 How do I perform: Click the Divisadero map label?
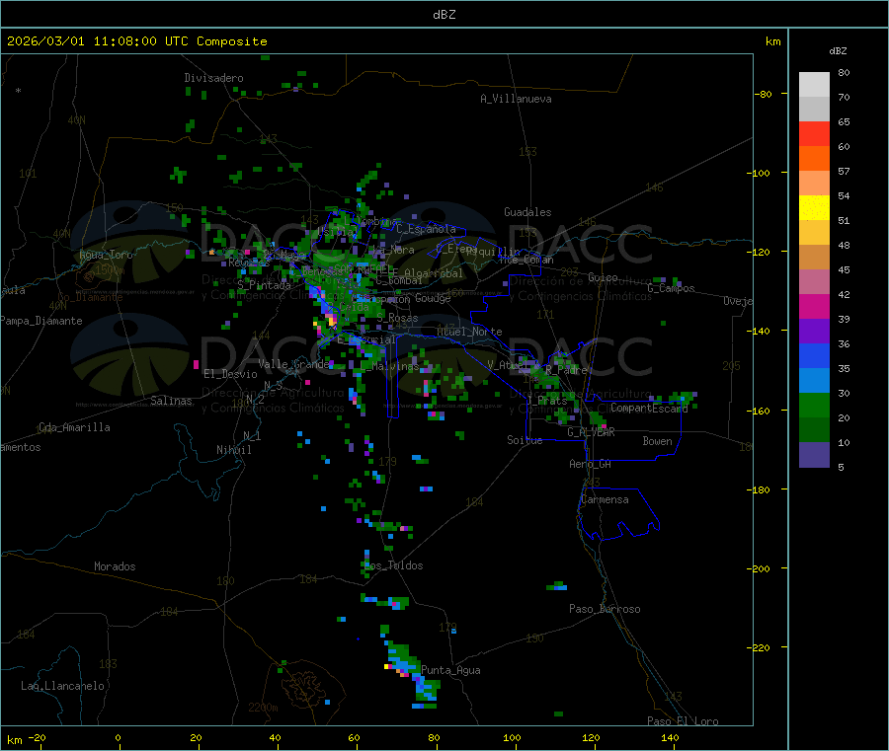pyautogui.click(x=213, y=78)
